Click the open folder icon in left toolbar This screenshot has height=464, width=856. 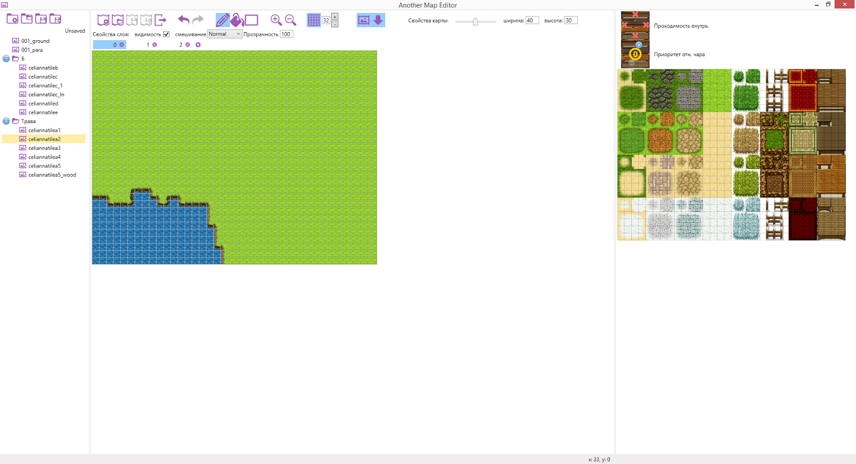coord(27,19)
